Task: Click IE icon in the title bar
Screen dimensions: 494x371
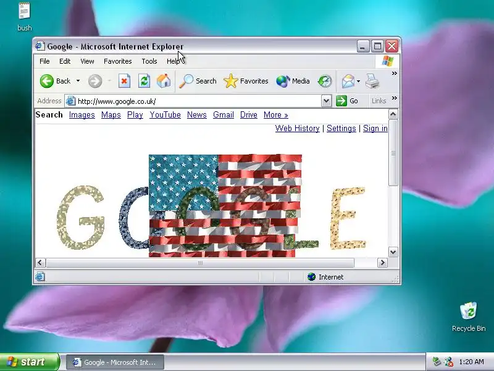Action: pyautogui.click(x=40, y=46)
